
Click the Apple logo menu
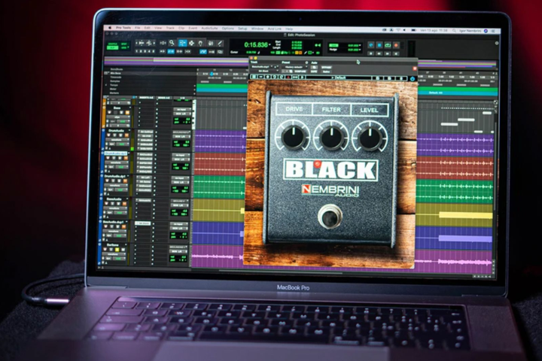110,27
